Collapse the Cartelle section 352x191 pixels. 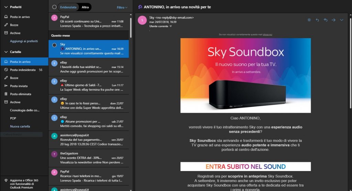pyautogui.click(x=6, y=52)
